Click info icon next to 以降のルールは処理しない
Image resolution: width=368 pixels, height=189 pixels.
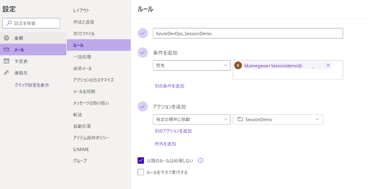point(201,161)
